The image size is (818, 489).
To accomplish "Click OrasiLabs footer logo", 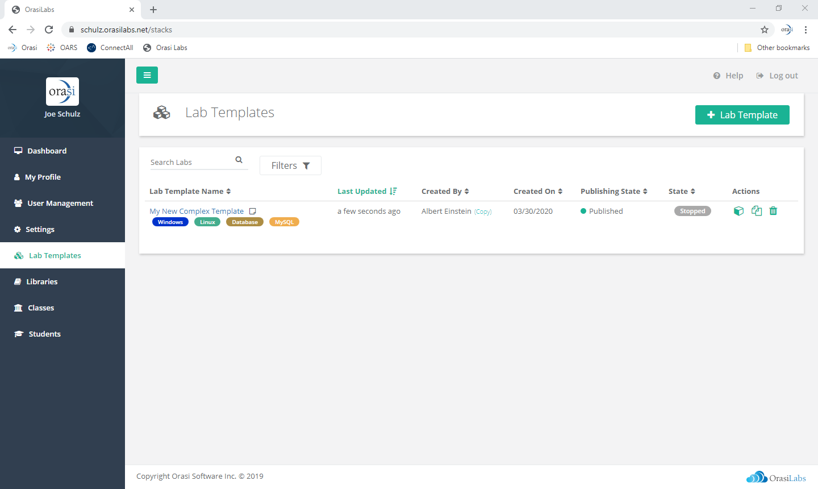I will pyautogui.click(x=776, y=477).
